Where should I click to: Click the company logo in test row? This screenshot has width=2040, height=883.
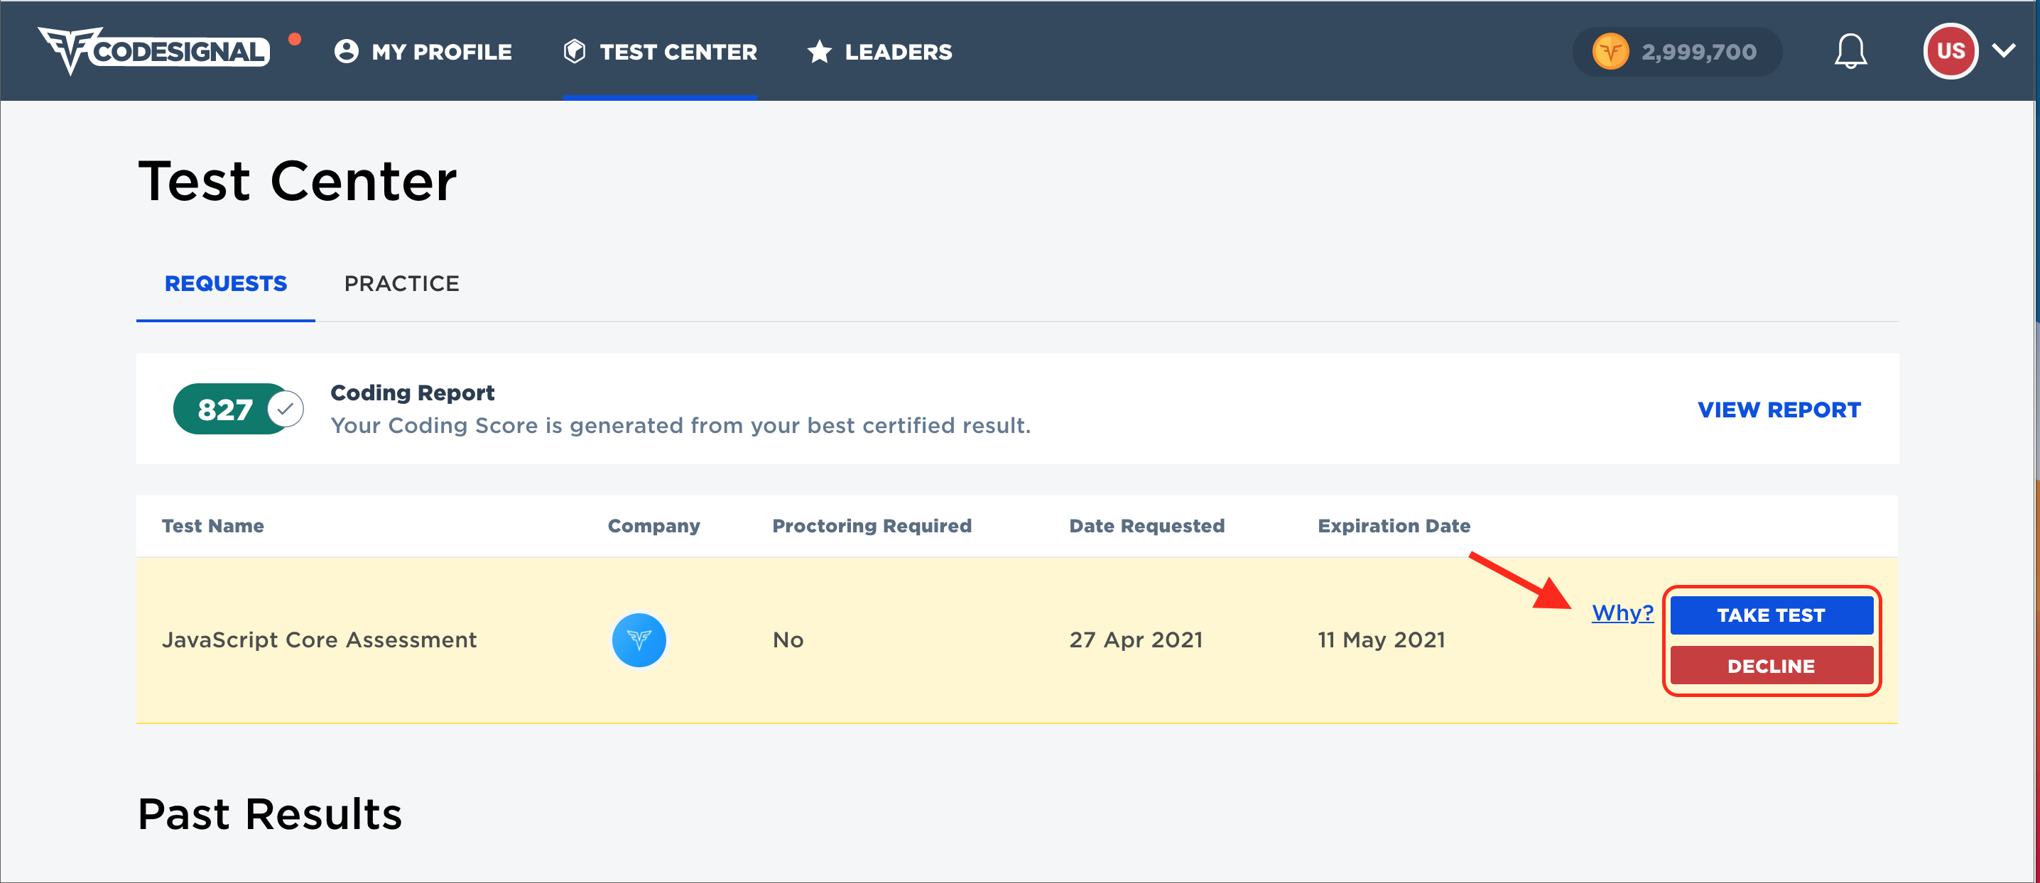(x=639, y=640)
